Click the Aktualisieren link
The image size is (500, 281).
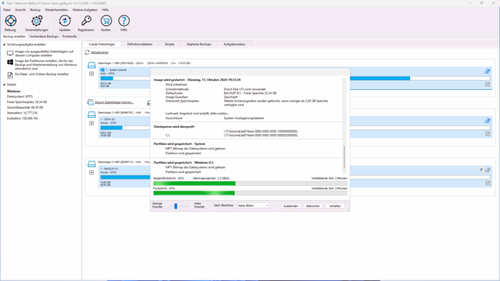click(100, 52)
